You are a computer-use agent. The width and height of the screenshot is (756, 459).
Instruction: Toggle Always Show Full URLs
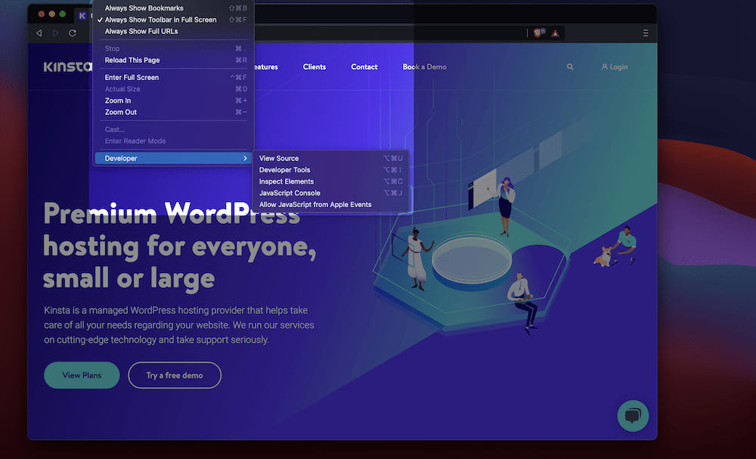[141, 31]
